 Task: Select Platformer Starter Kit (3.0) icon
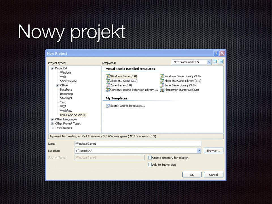(x=162, y=90)
